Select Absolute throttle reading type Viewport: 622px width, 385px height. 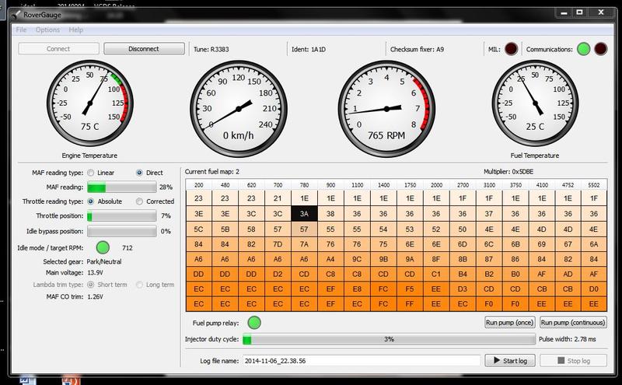point(91,201)
